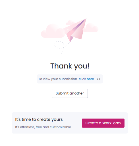The width and height of the screenshot is (139, 146).
Task: Click the "Thank you!" heading
Action: 70,66
